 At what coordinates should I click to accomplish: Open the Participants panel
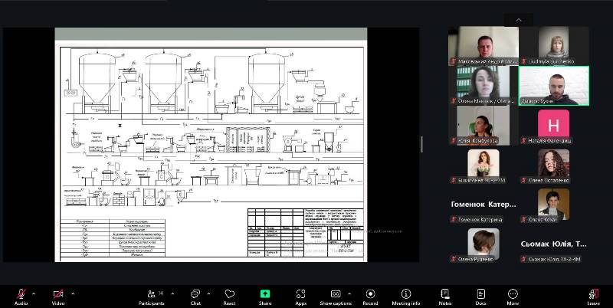pyautogui.click(x=151, y=295)
